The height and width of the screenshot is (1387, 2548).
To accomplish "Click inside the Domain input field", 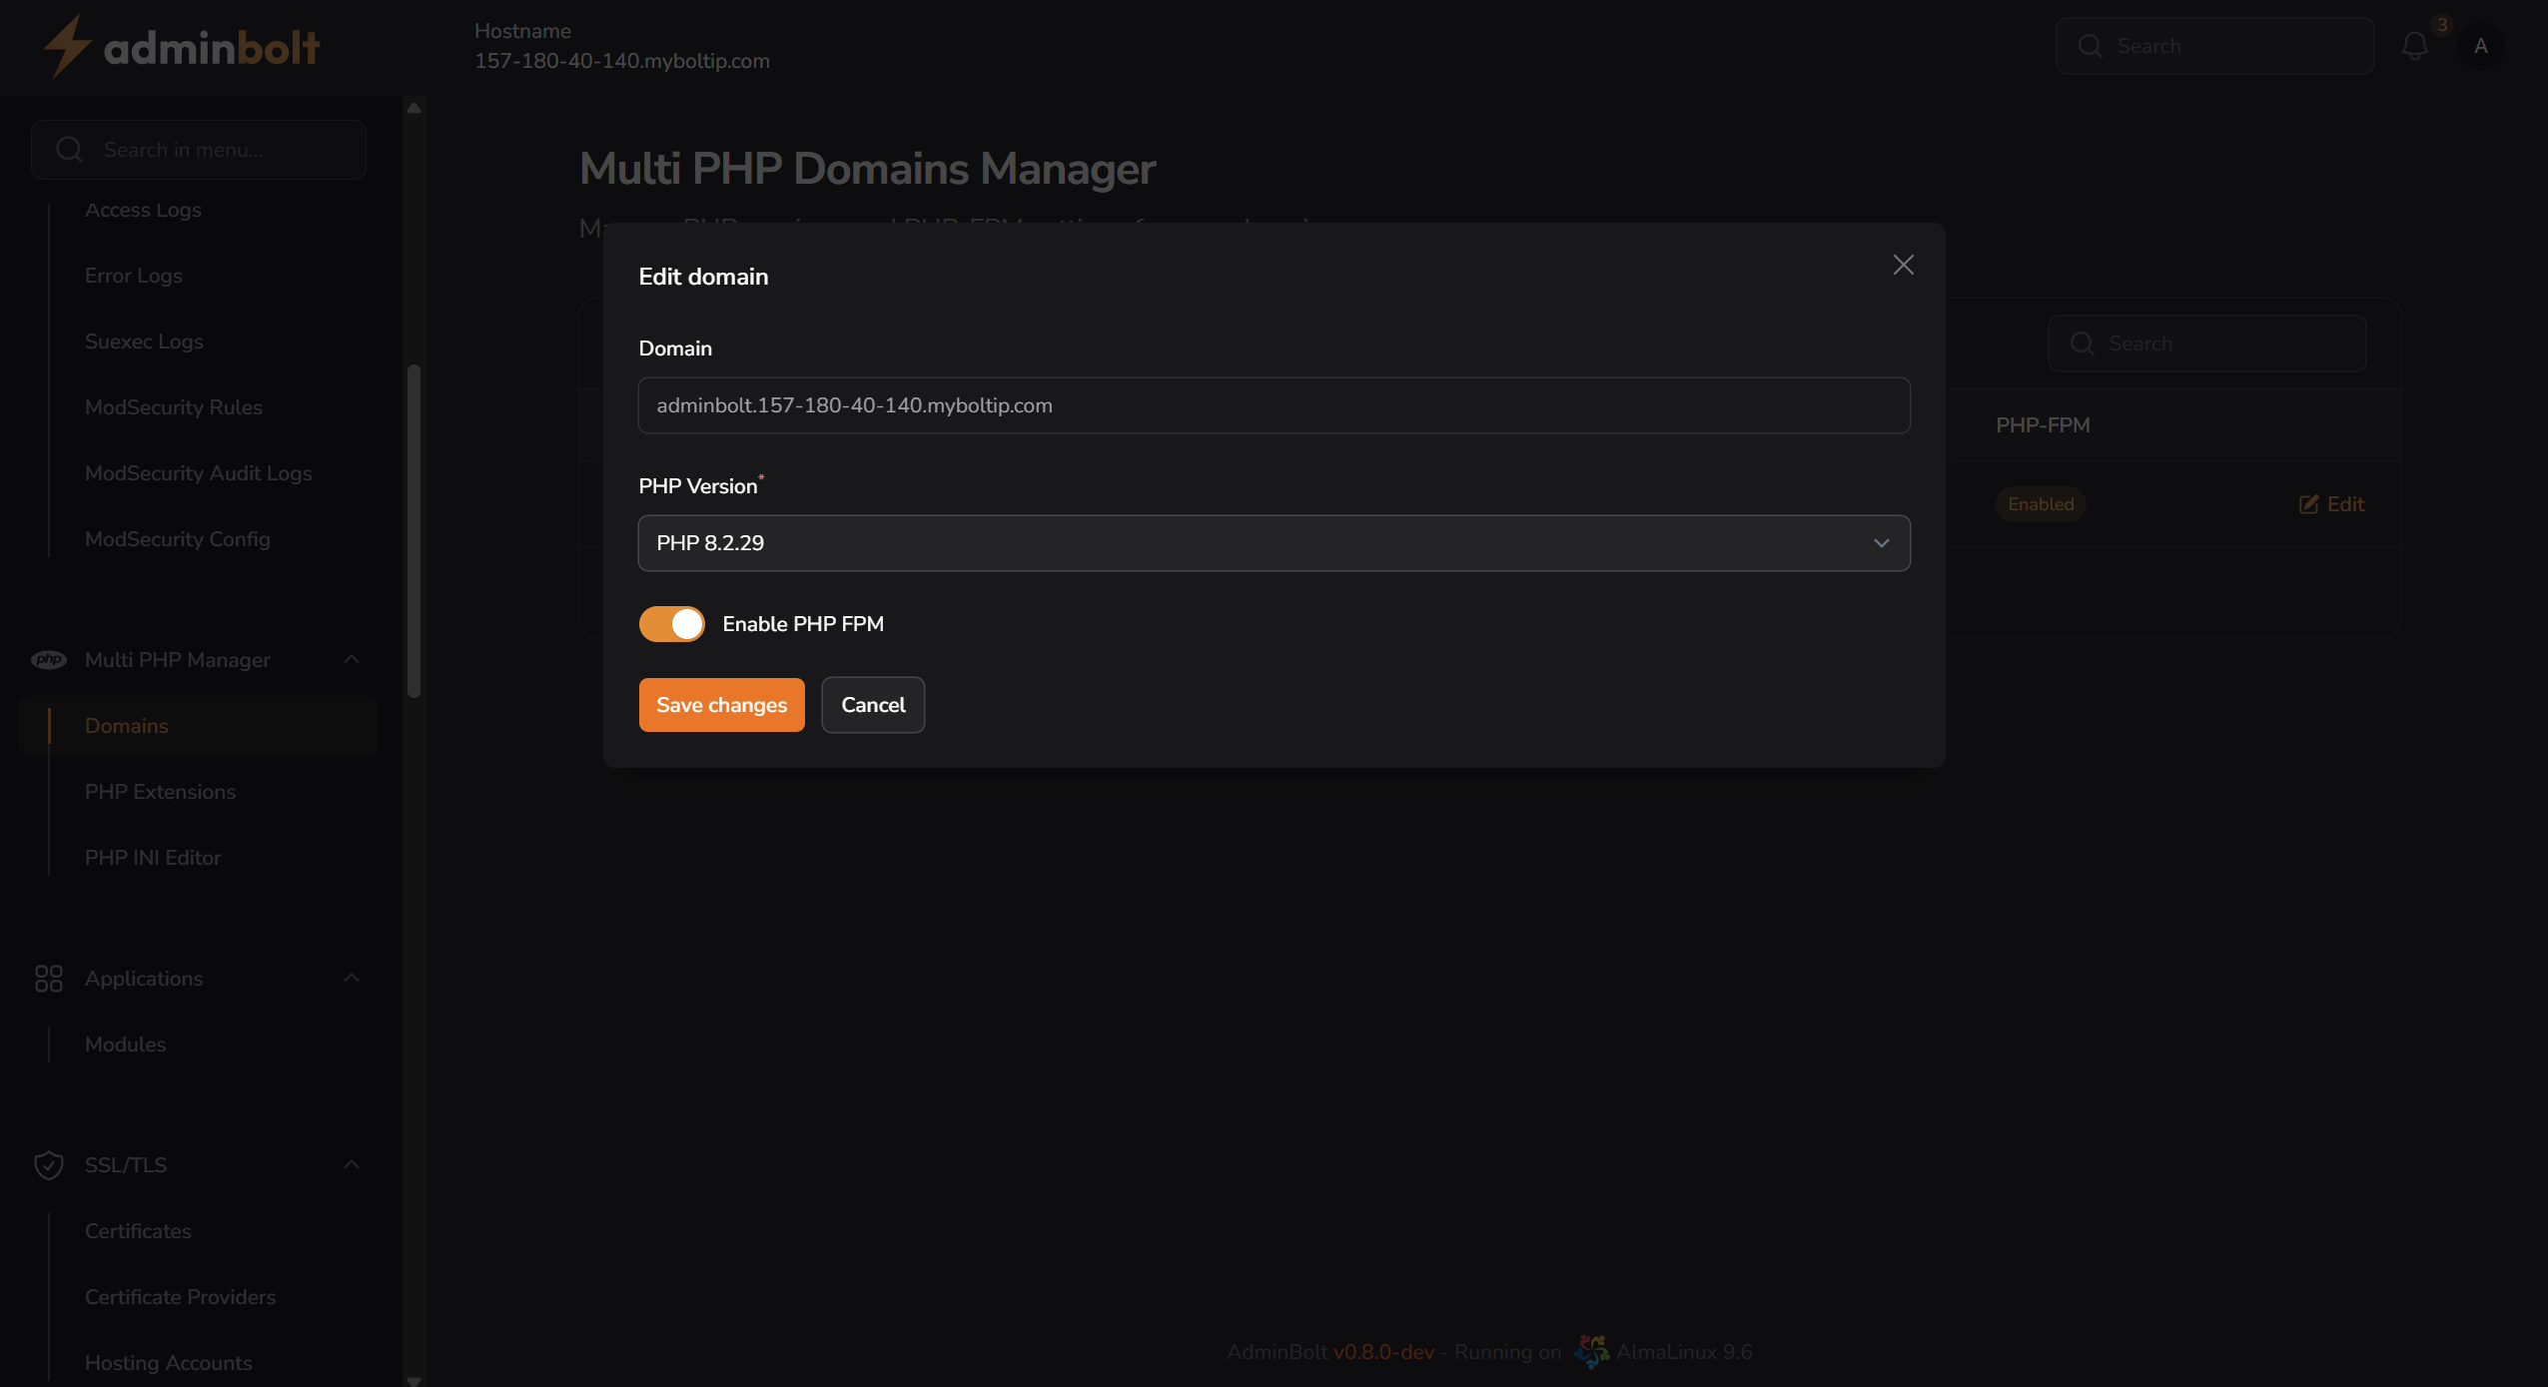I will [x=1273, y=404].
